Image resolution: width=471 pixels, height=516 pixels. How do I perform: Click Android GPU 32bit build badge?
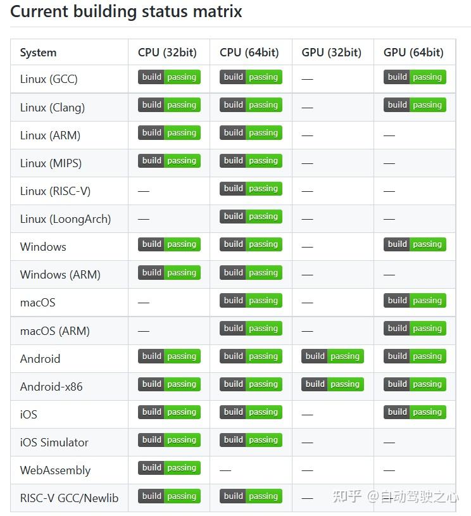[x=332, y=356]
